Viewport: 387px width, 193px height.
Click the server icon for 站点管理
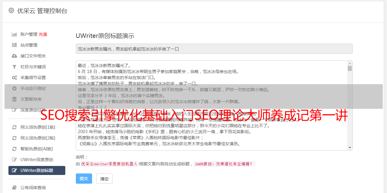14,45
